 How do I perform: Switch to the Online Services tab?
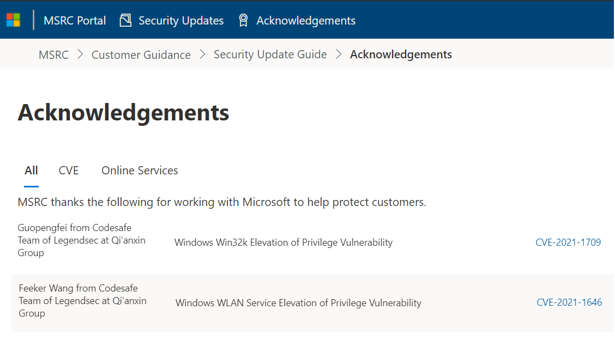pyautogui.click(x=140, y=171)
